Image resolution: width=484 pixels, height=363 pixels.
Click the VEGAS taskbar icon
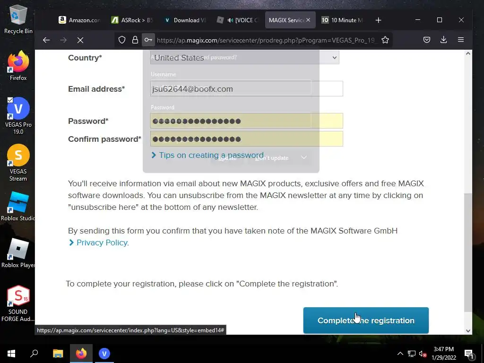click(x=104, y=354)
